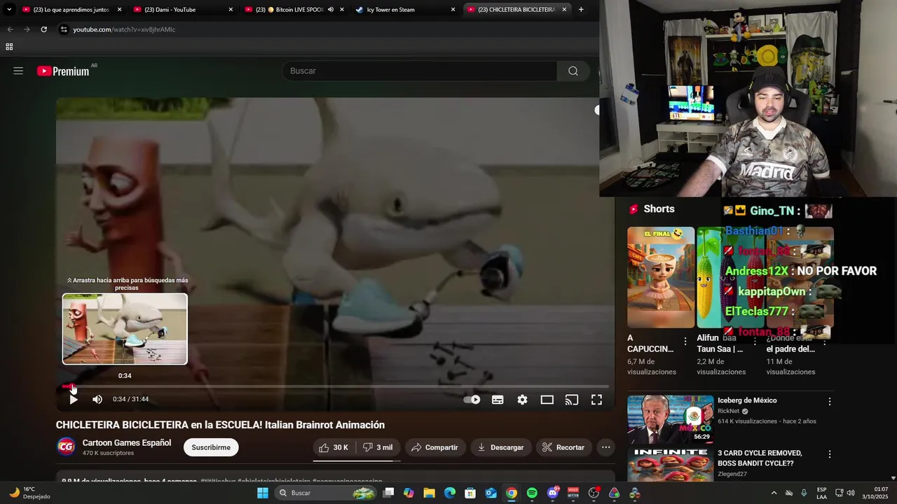Toggle the autoplay switch in the player
Viewport: 897px width, 504px height.
(472, 400)
